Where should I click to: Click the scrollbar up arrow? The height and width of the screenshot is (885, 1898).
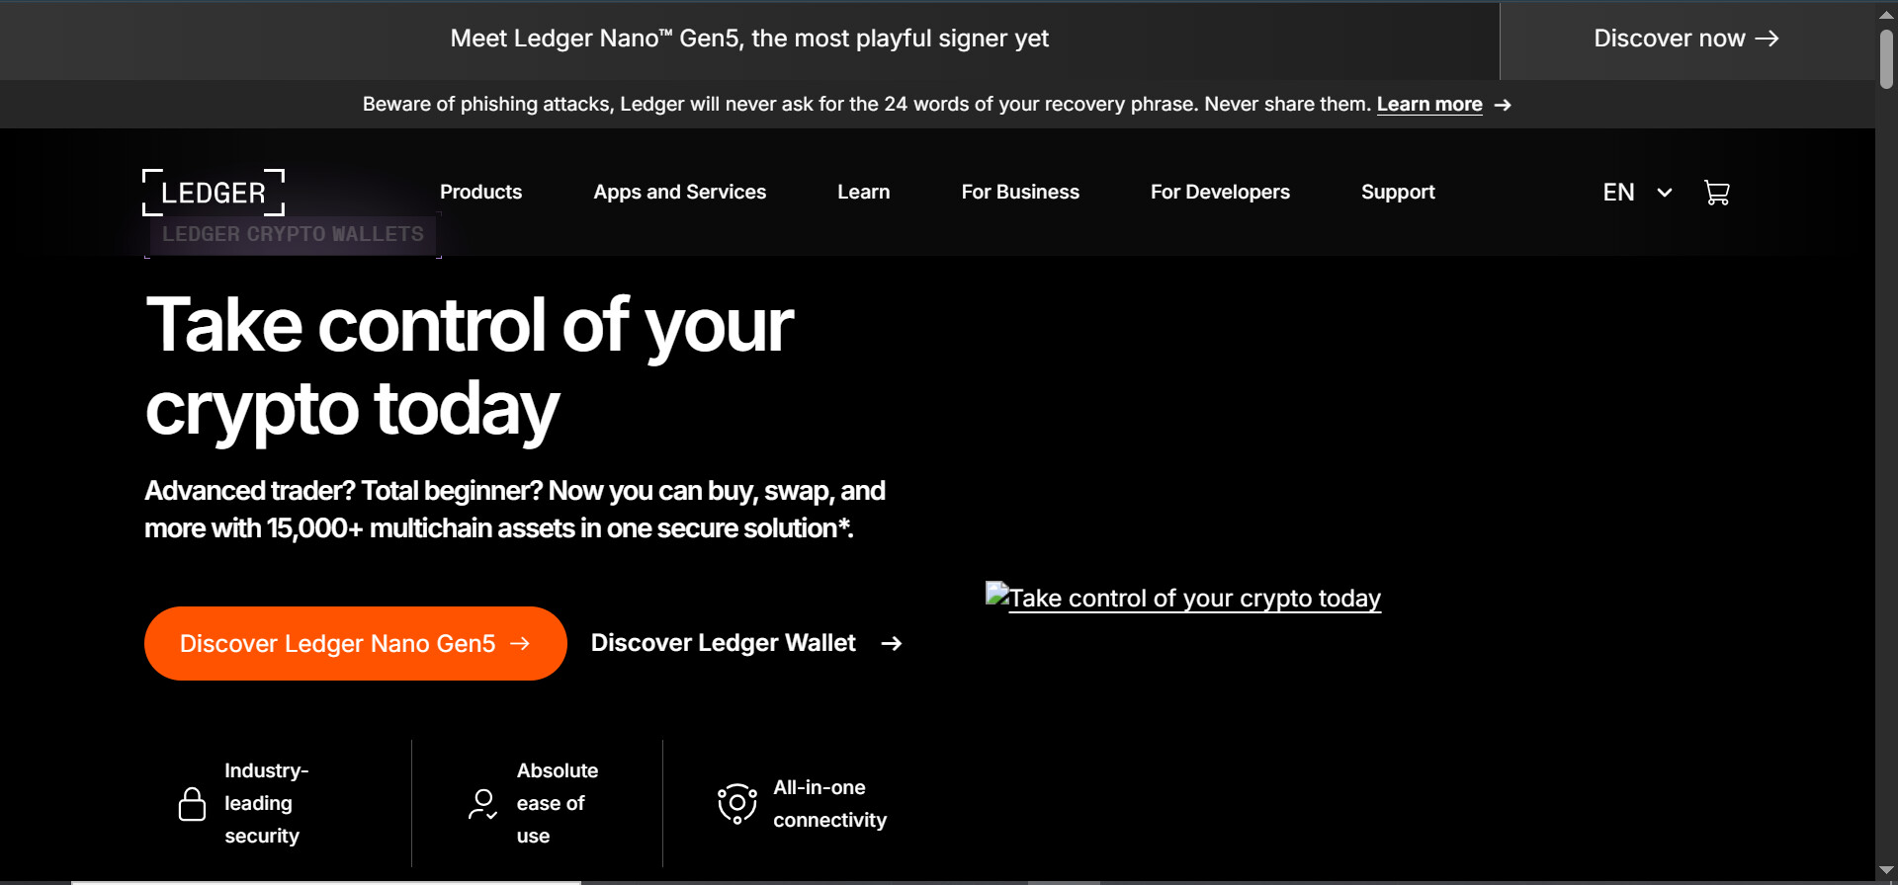[x=1886, y=15]
